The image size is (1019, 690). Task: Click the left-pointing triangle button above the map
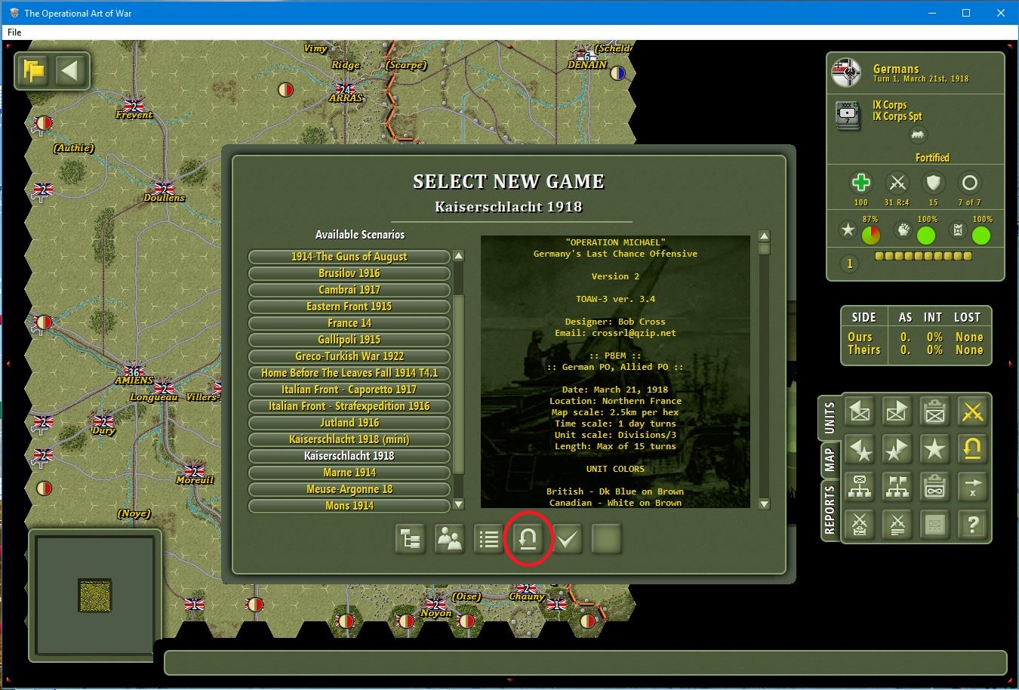70,71
